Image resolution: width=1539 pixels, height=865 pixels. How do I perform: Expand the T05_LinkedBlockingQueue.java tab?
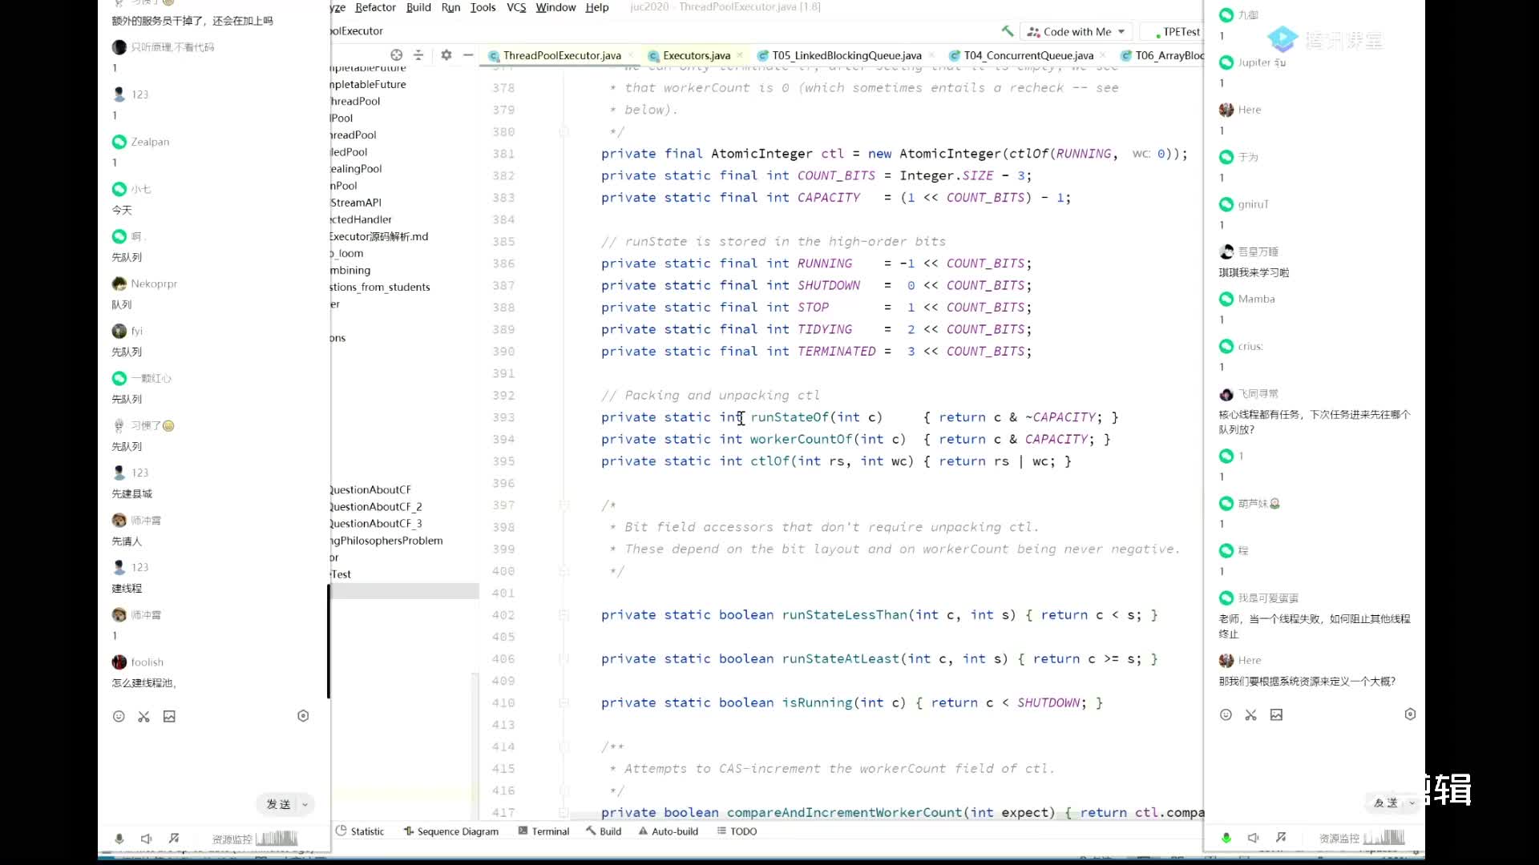click(x=846, y=55)
